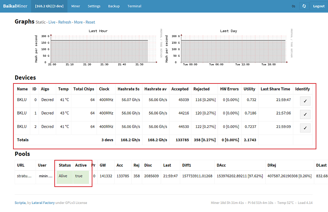Click the 0s refresh timer text
328x212 pixels.
(x=293, y=6)
